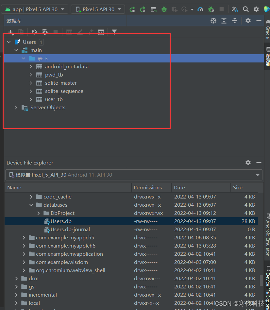Expand the com.example.wisdom folder
Image resolution: width=270 pixels, height=310 pixels.
(x=24, y=262)
